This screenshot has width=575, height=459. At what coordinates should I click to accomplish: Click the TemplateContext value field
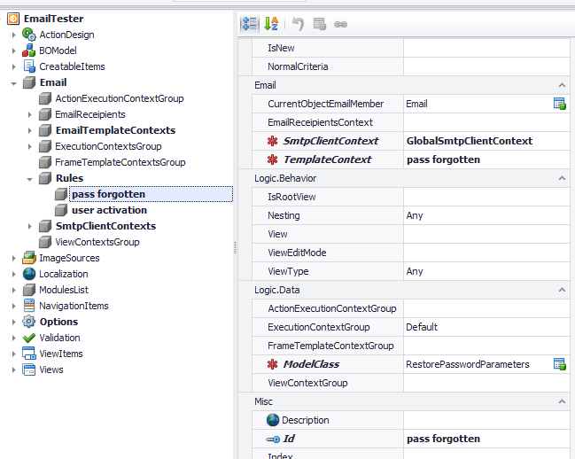[486, 159]
